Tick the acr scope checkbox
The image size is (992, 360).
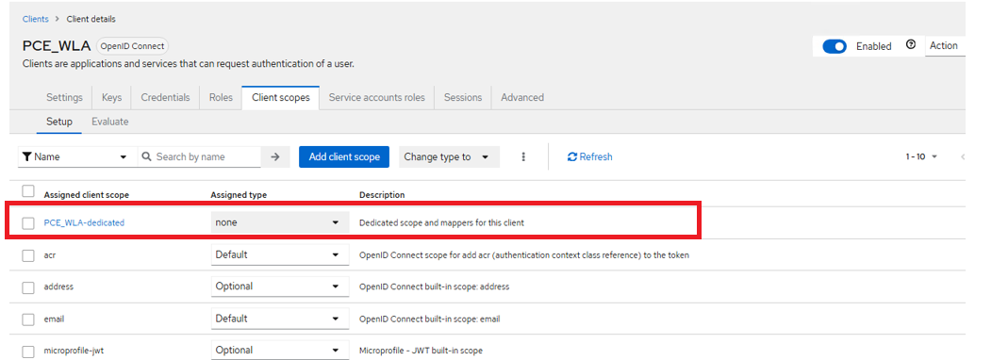click(28, 255)
